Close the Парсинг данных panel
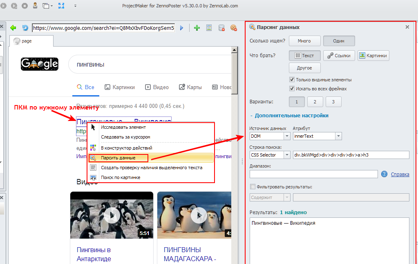Viewport: 418px width, 264px height. coord(407,27)
